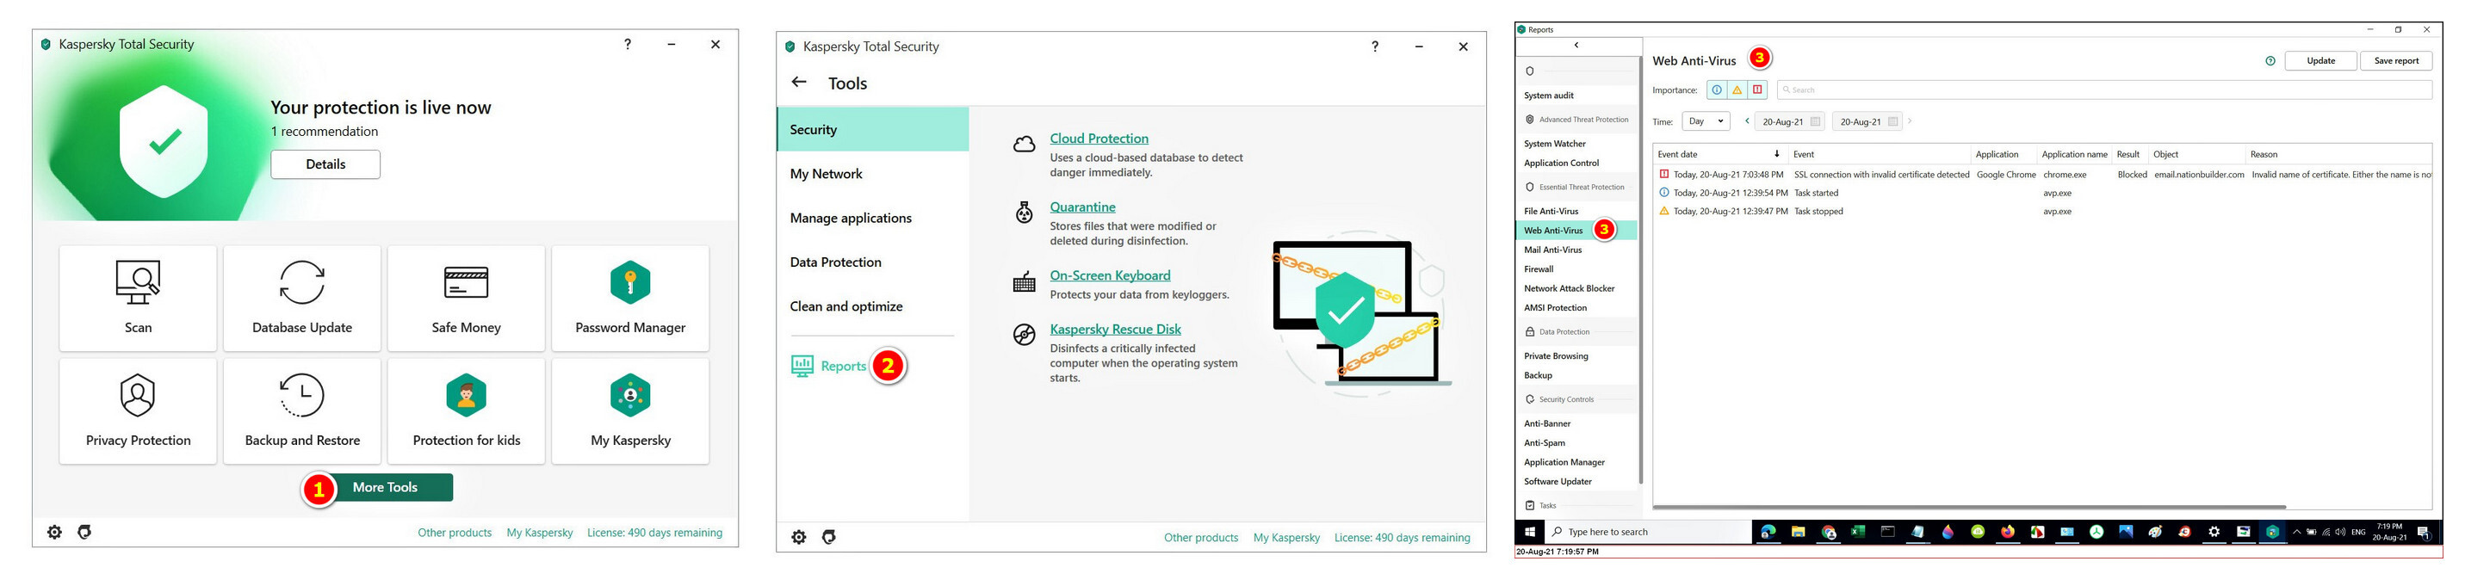Open the Privacy Protection tile
Viewport: 2465px width, 580px height.
click(138, 410)
